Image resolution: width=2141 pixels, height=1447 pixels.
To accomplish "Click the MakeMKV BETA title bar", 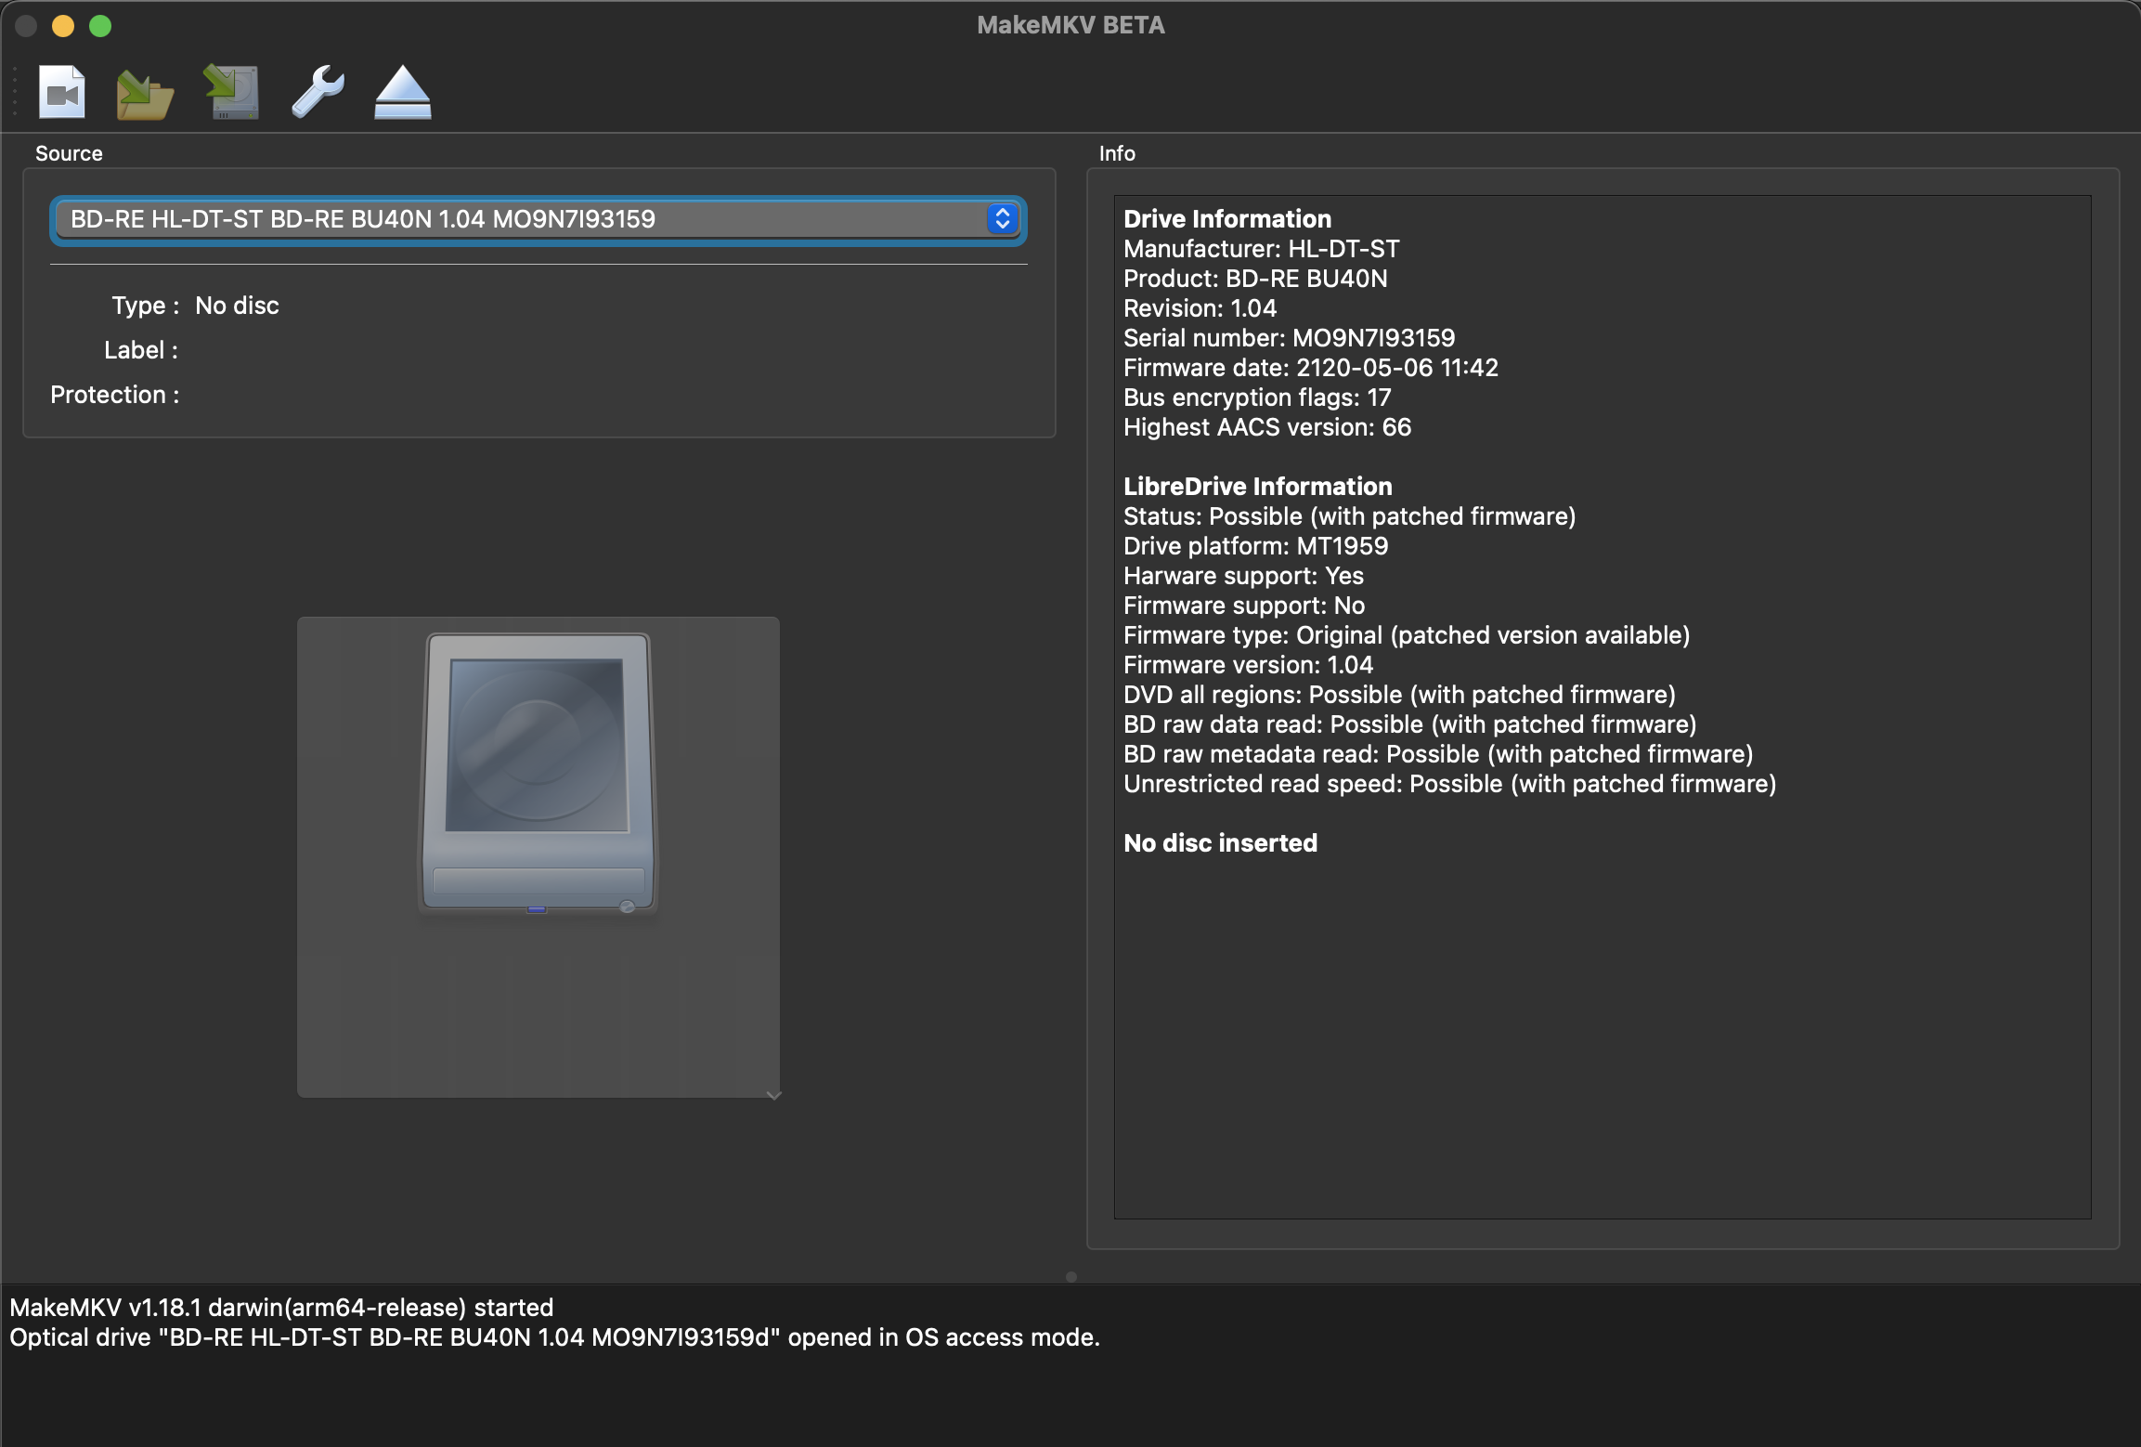I will click(1070, 26).
